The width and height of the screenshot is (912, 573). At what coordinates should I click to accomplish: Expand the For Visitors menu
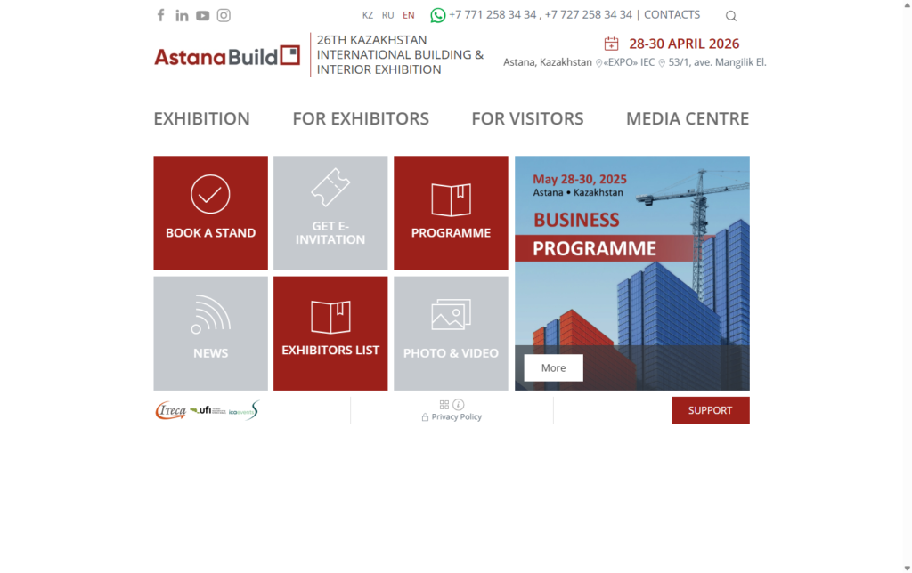527,118
